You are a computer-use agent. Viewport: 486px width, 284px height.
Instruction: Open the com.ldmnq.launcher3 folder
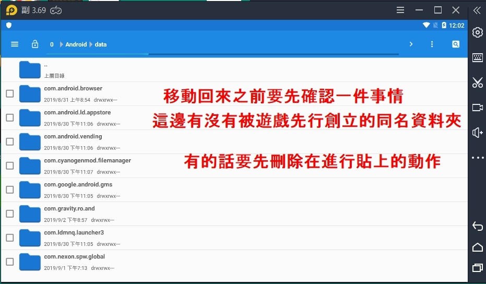pyautogui.click(x=234, y=238)
